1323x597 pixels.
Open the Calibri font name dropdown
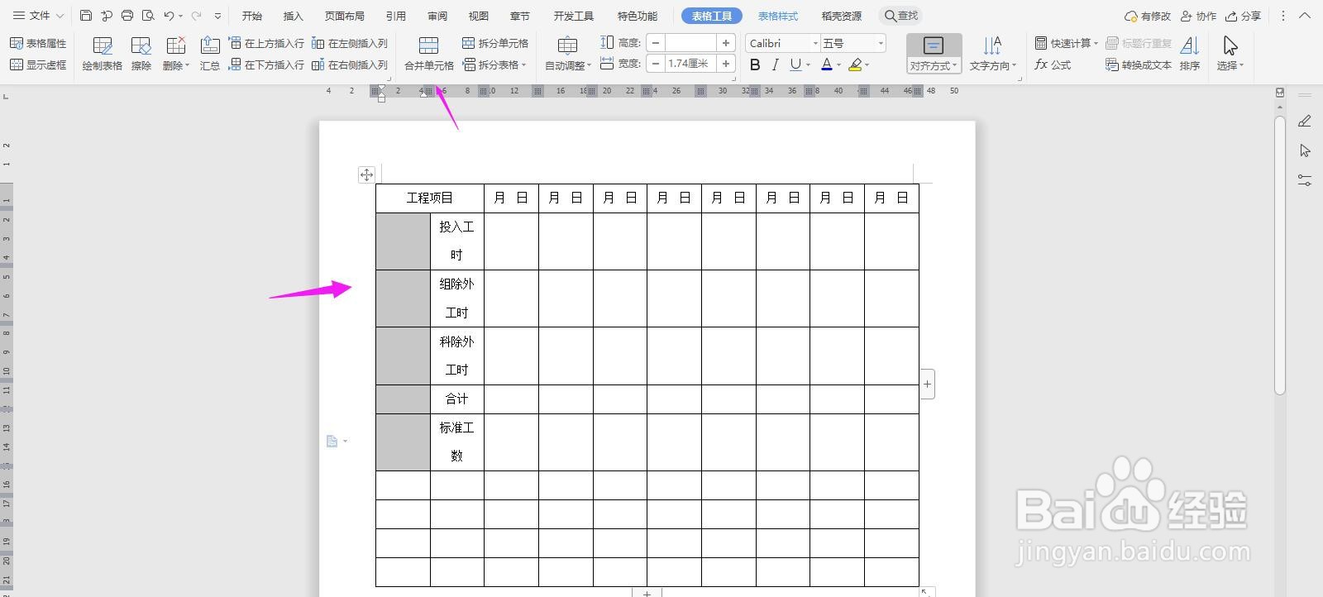click(815, 43)
